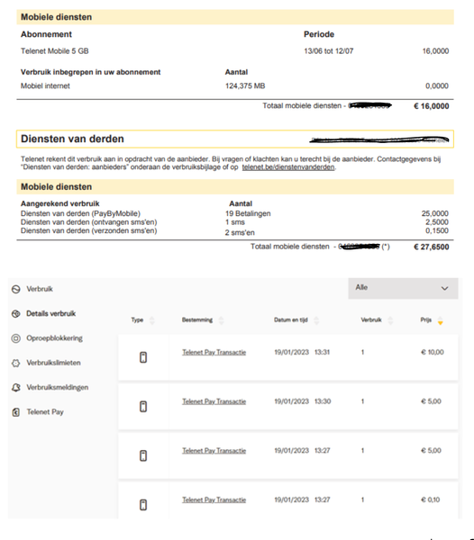Viewport: 474px width, 540px height.
Task: Click the period 13/06 tot 12/07
Action: tap(329, 51)
